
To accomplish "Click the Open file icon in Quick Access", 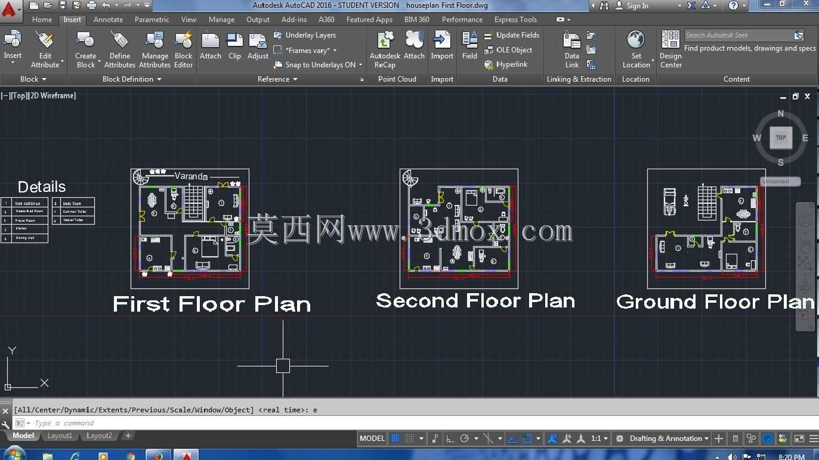I will (47, 5).
